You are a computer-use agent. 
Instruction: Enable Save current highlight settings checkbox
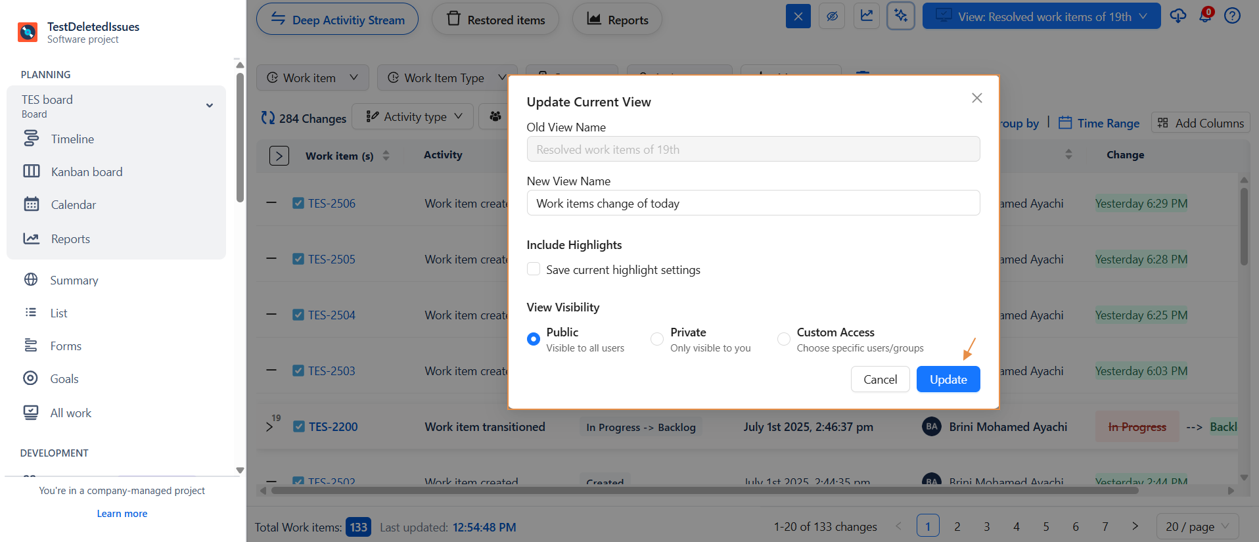point(534,269)
